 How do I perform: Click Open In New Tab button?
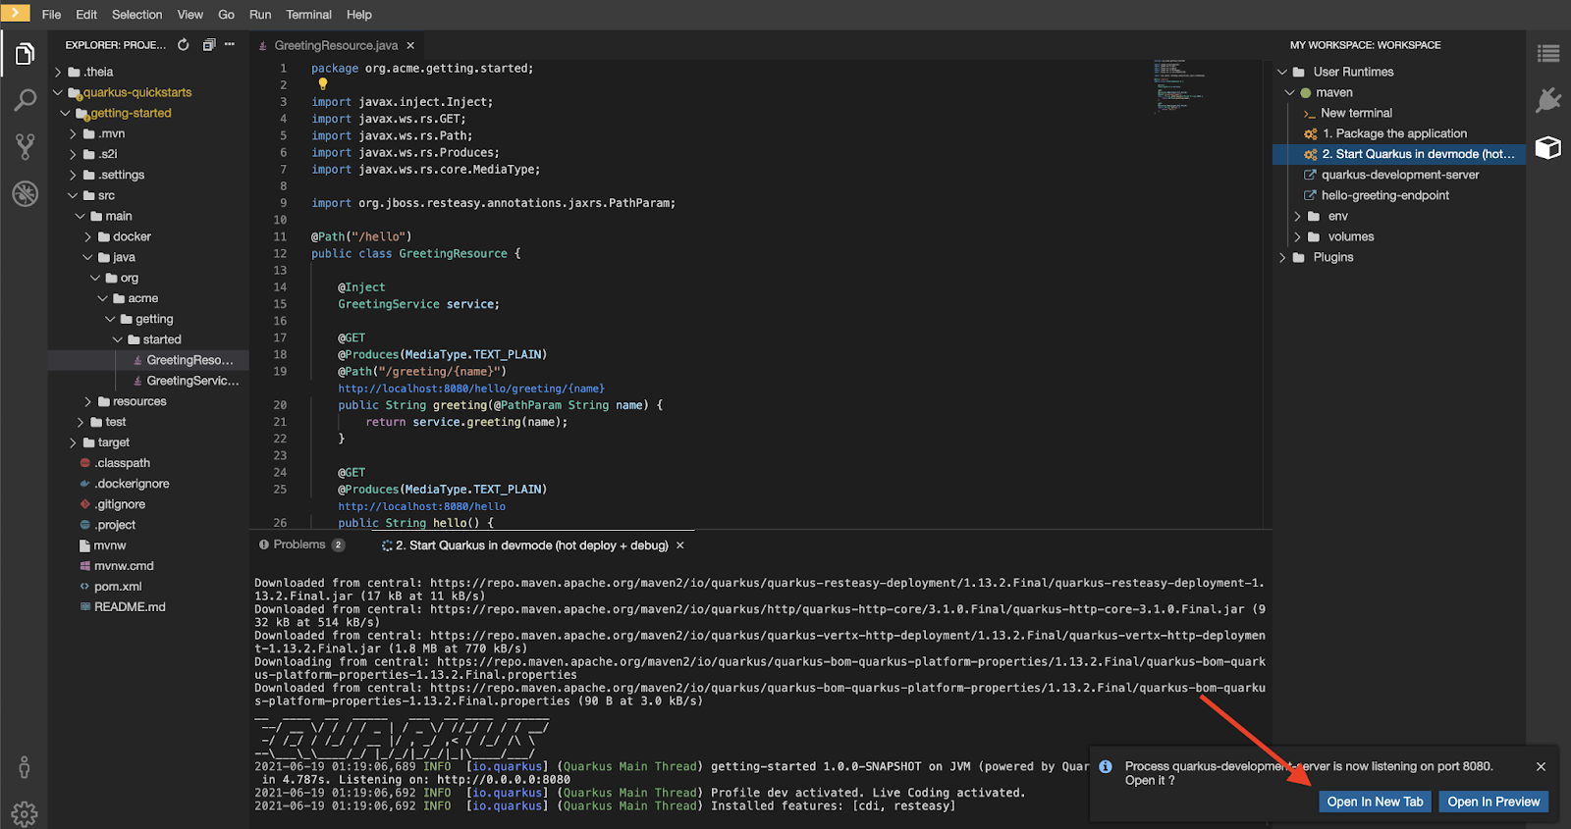(1374, 802)
